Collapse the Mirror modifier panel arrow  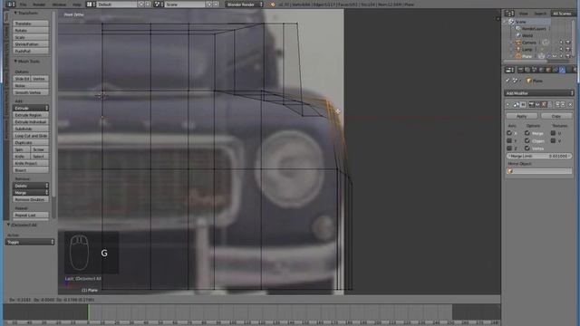(508, 105)
